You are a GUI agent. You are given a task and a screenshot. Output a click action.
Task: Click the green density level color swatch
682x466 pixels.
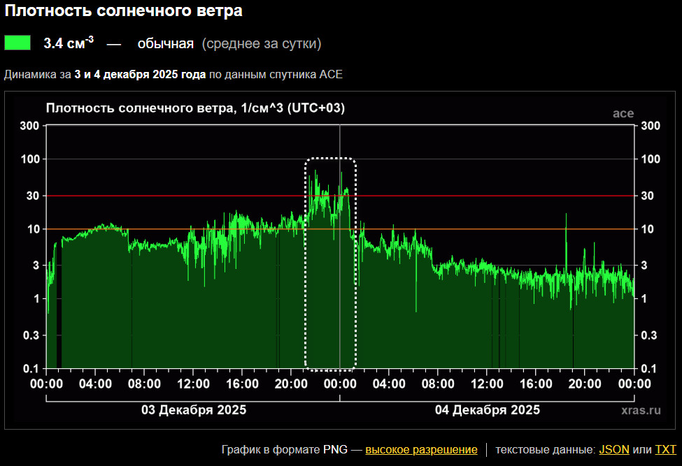click(x=17, y=43)
